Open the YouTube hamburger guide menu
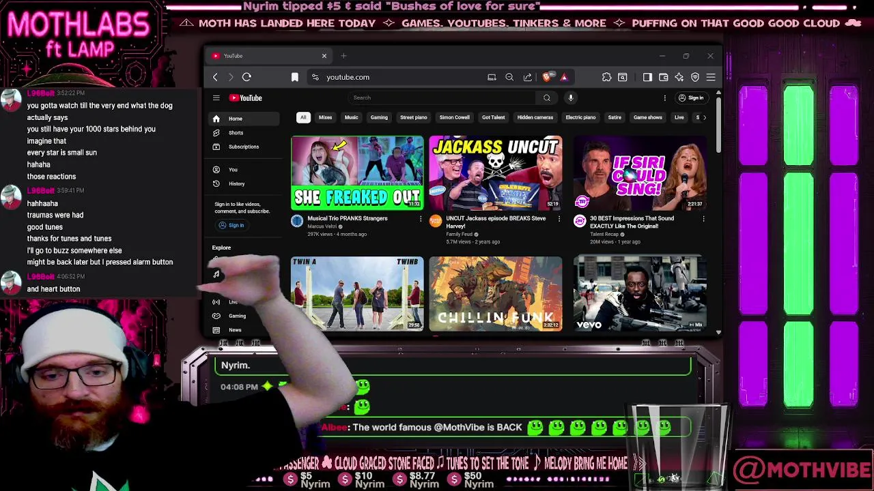874x491 pixels. point(216,98)
